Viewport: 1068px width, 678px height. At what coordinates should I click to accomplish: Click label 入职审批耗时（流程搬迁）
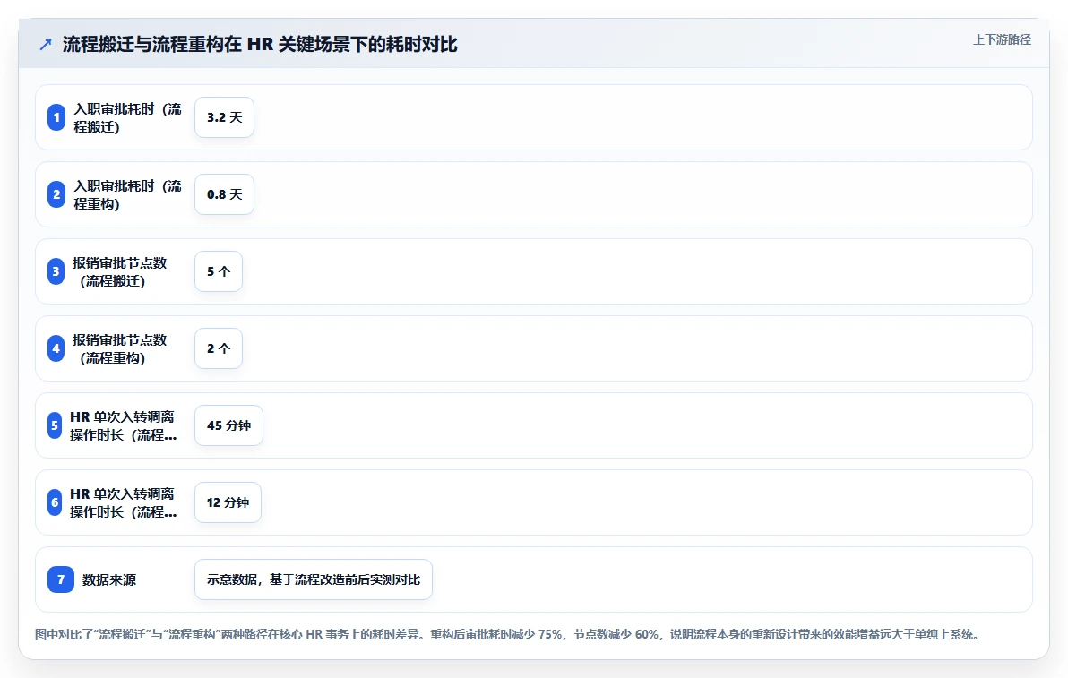pyautogui.click(x=128, y=117)
